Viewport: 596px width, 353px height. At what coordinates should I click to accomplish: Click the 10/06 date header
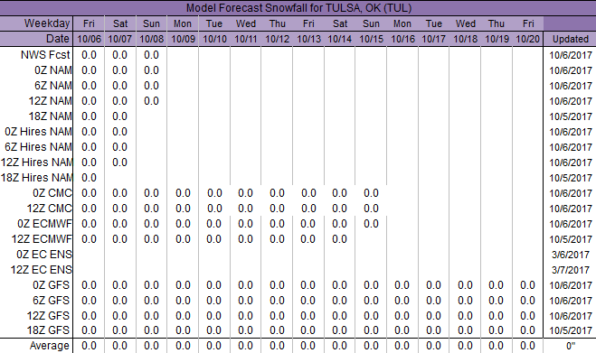click(x=89, y=39)
